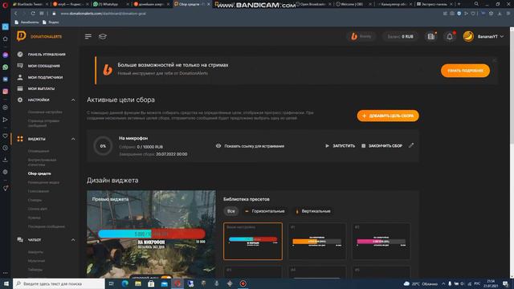Open the Opera sidebar downloads icon
514x289 pixels.
pos(6,160)
